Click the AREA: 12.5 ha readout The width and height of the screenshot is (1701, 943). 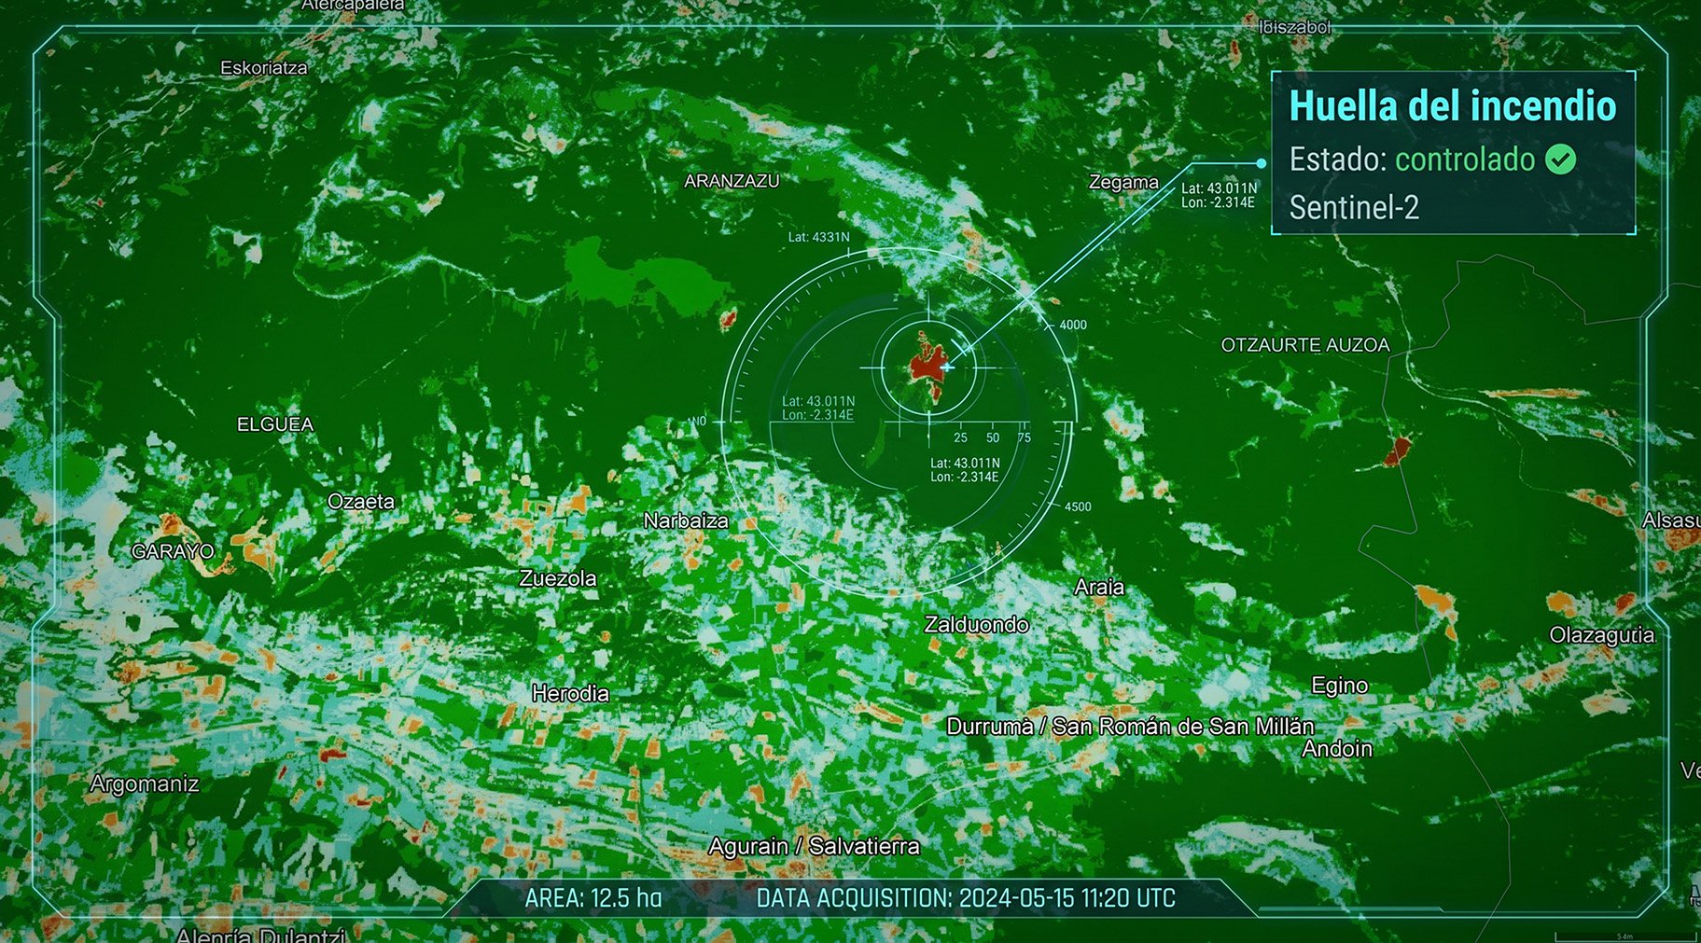click(593, 898)
